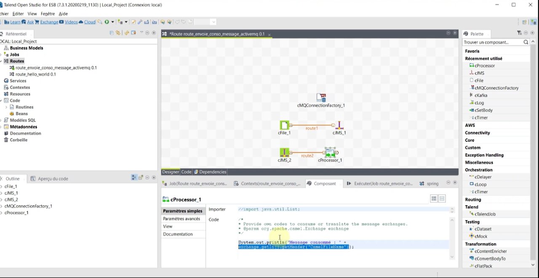The image size is (539, 278).
Task: Expand the cJMS_1 node in Outline
Action: (x=1, y=193)
